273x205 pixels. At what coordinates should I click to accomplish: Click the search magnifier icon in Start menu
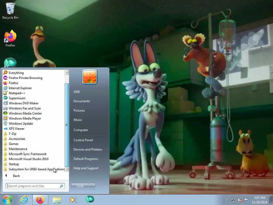point(62,186)
